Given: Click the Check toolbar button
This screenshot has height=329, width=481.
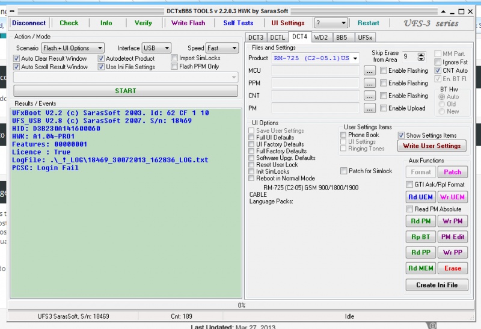Looking at the screenshot, I should (x=69, y=23).
